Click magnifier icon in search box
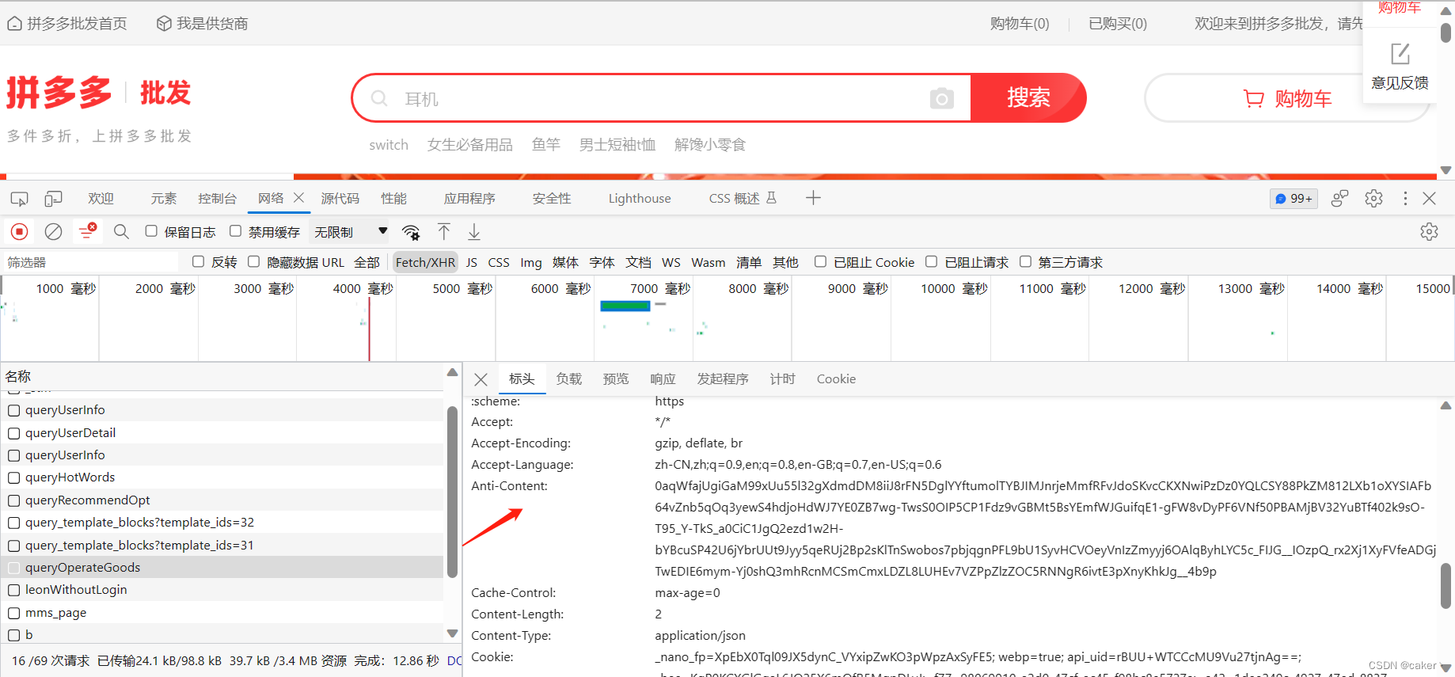The height and width of the screenshot is (677, 1455). (x=379, y=98)
